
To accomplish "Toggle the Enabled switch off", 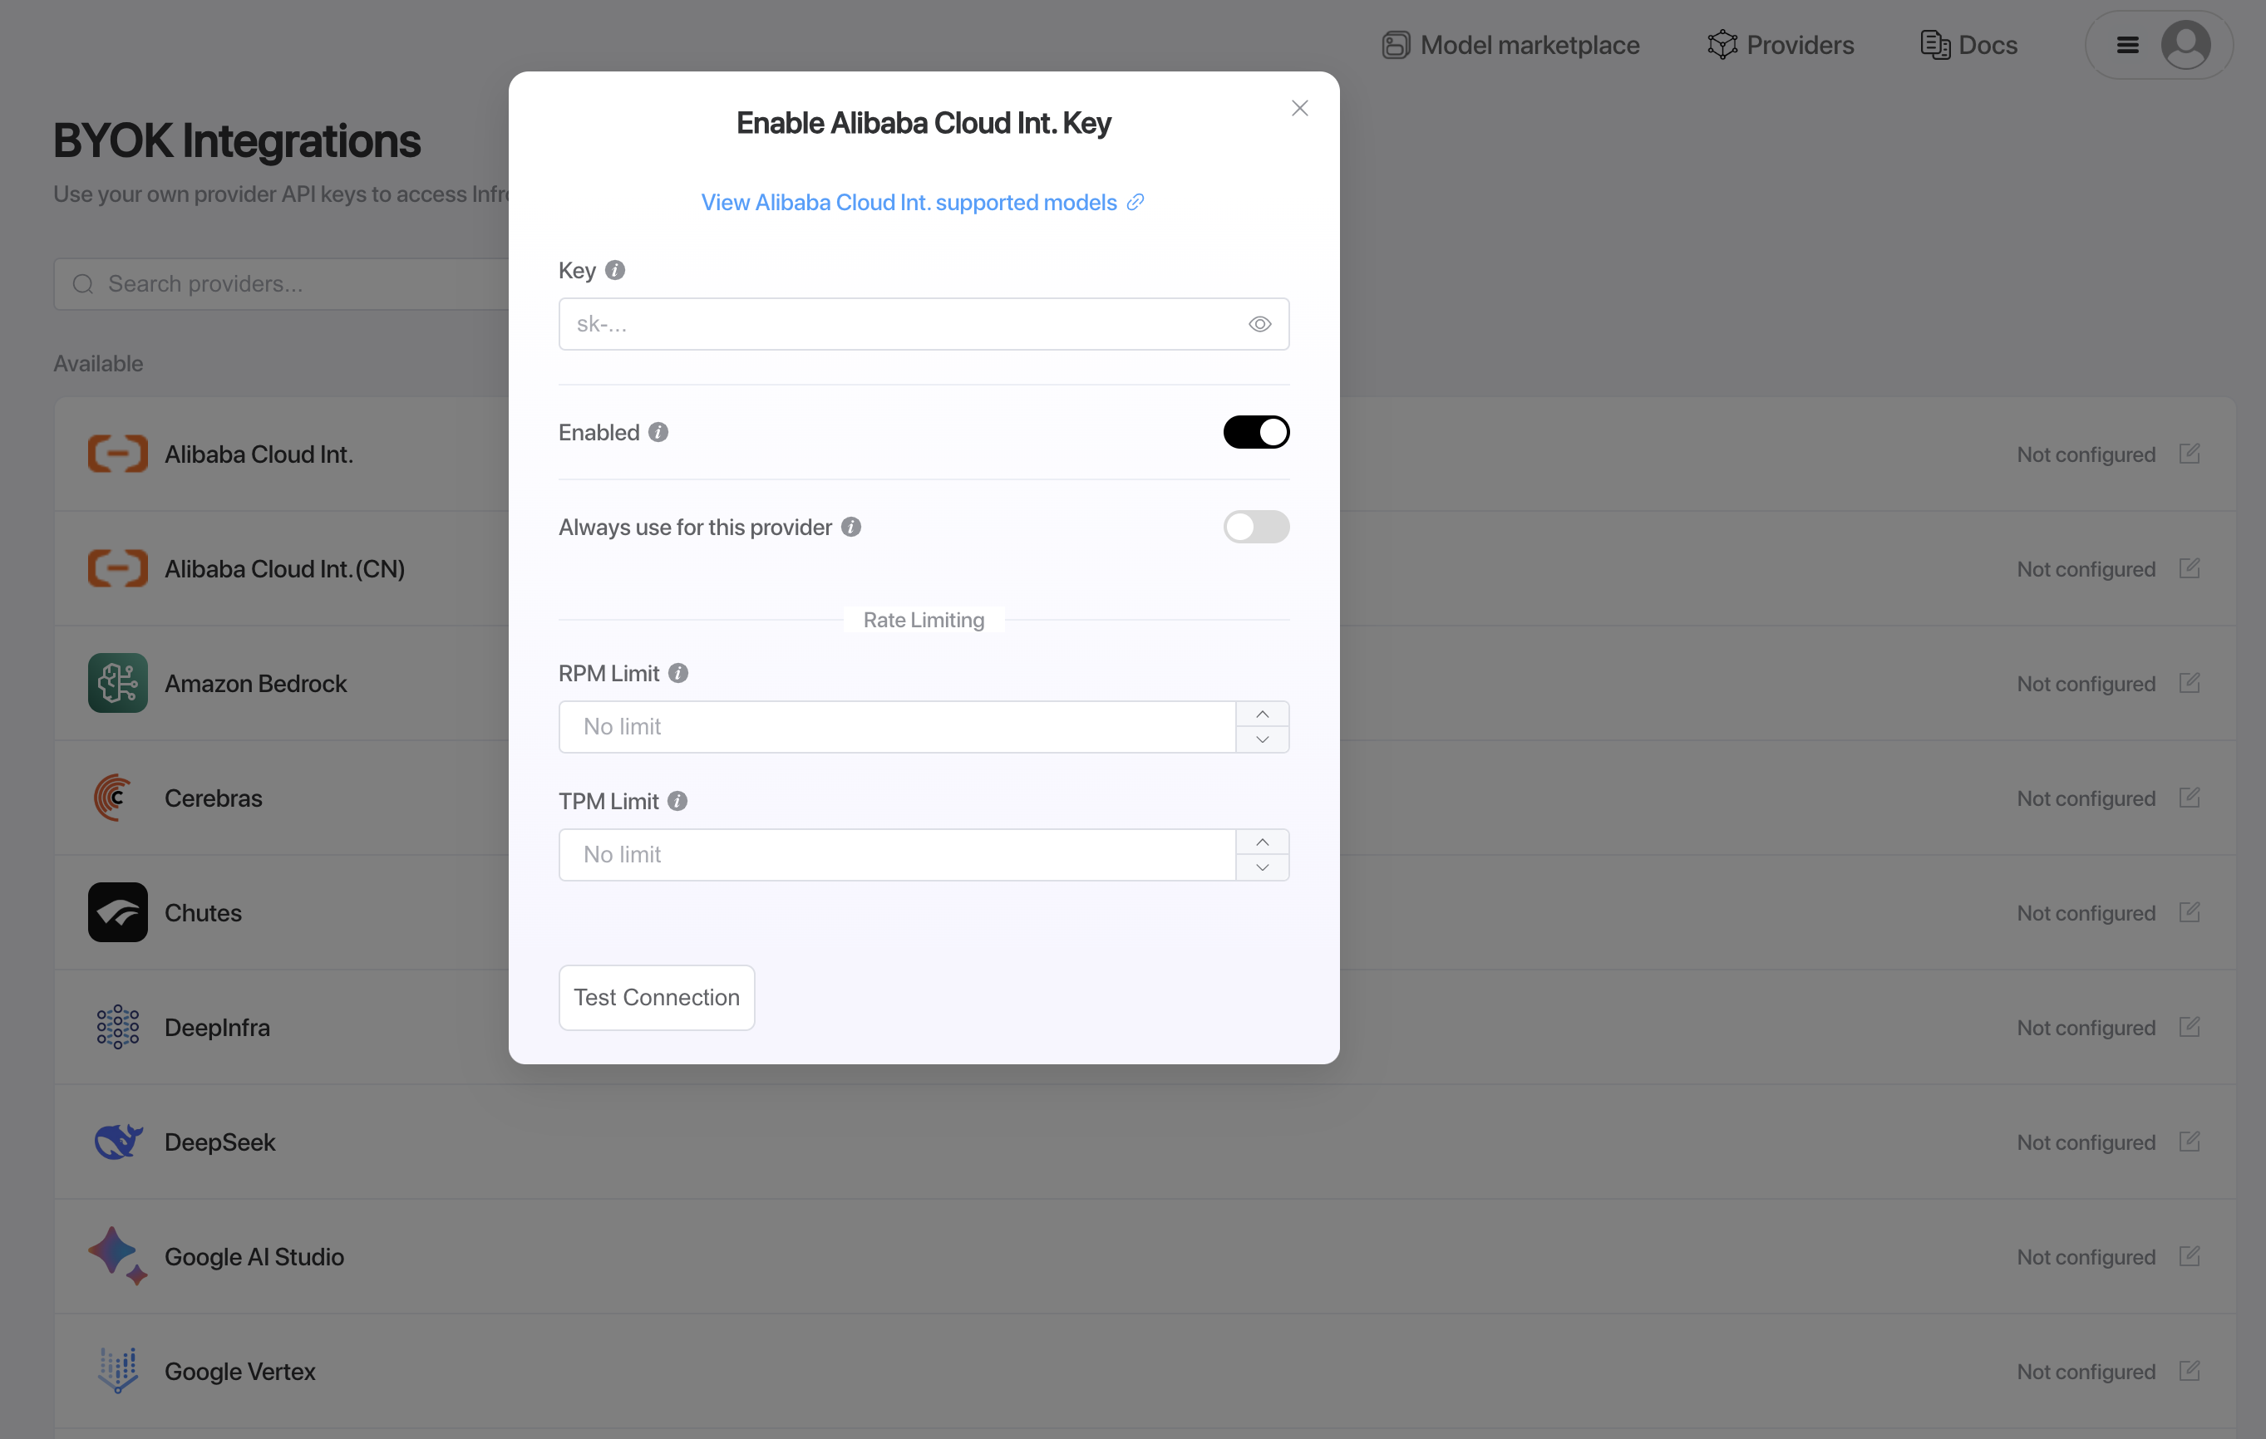I will click(x=1255, y=433).
